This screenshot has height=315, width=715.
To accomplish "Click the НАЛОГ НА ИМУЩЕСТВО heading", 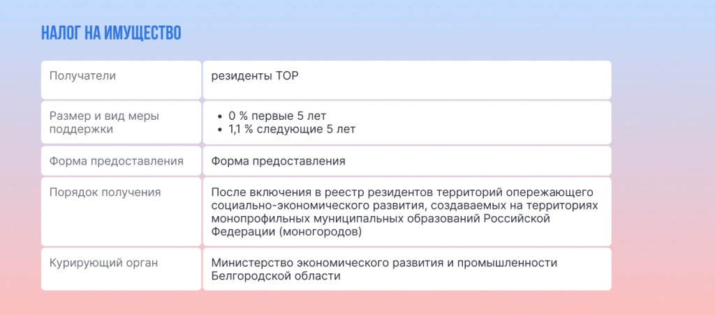I will 111,33.
